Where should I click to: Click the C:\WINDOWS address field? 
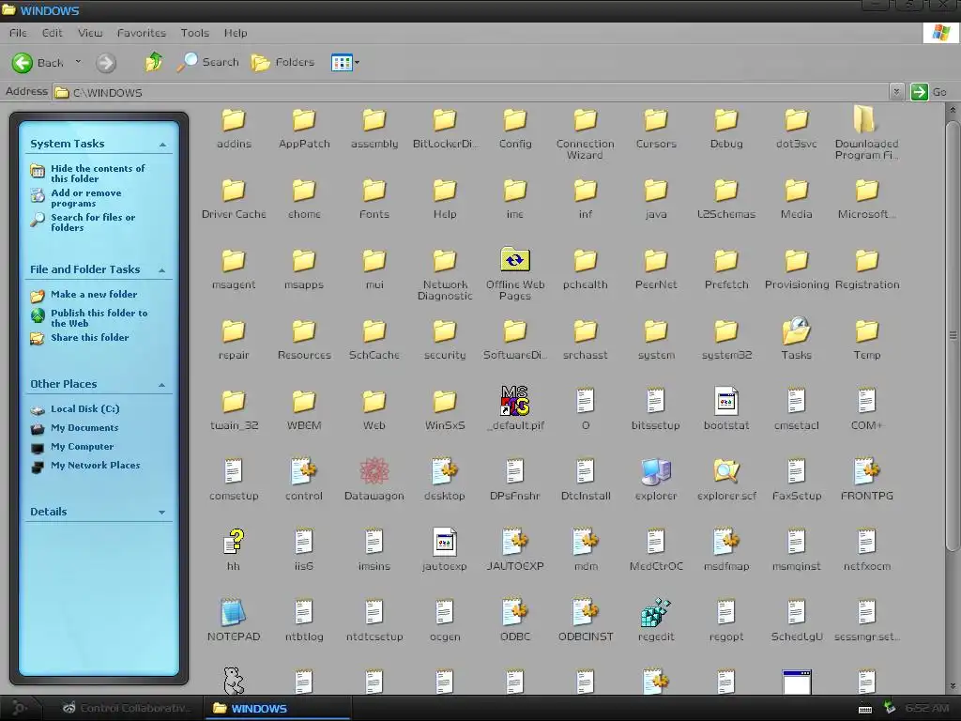click(471, 92)
